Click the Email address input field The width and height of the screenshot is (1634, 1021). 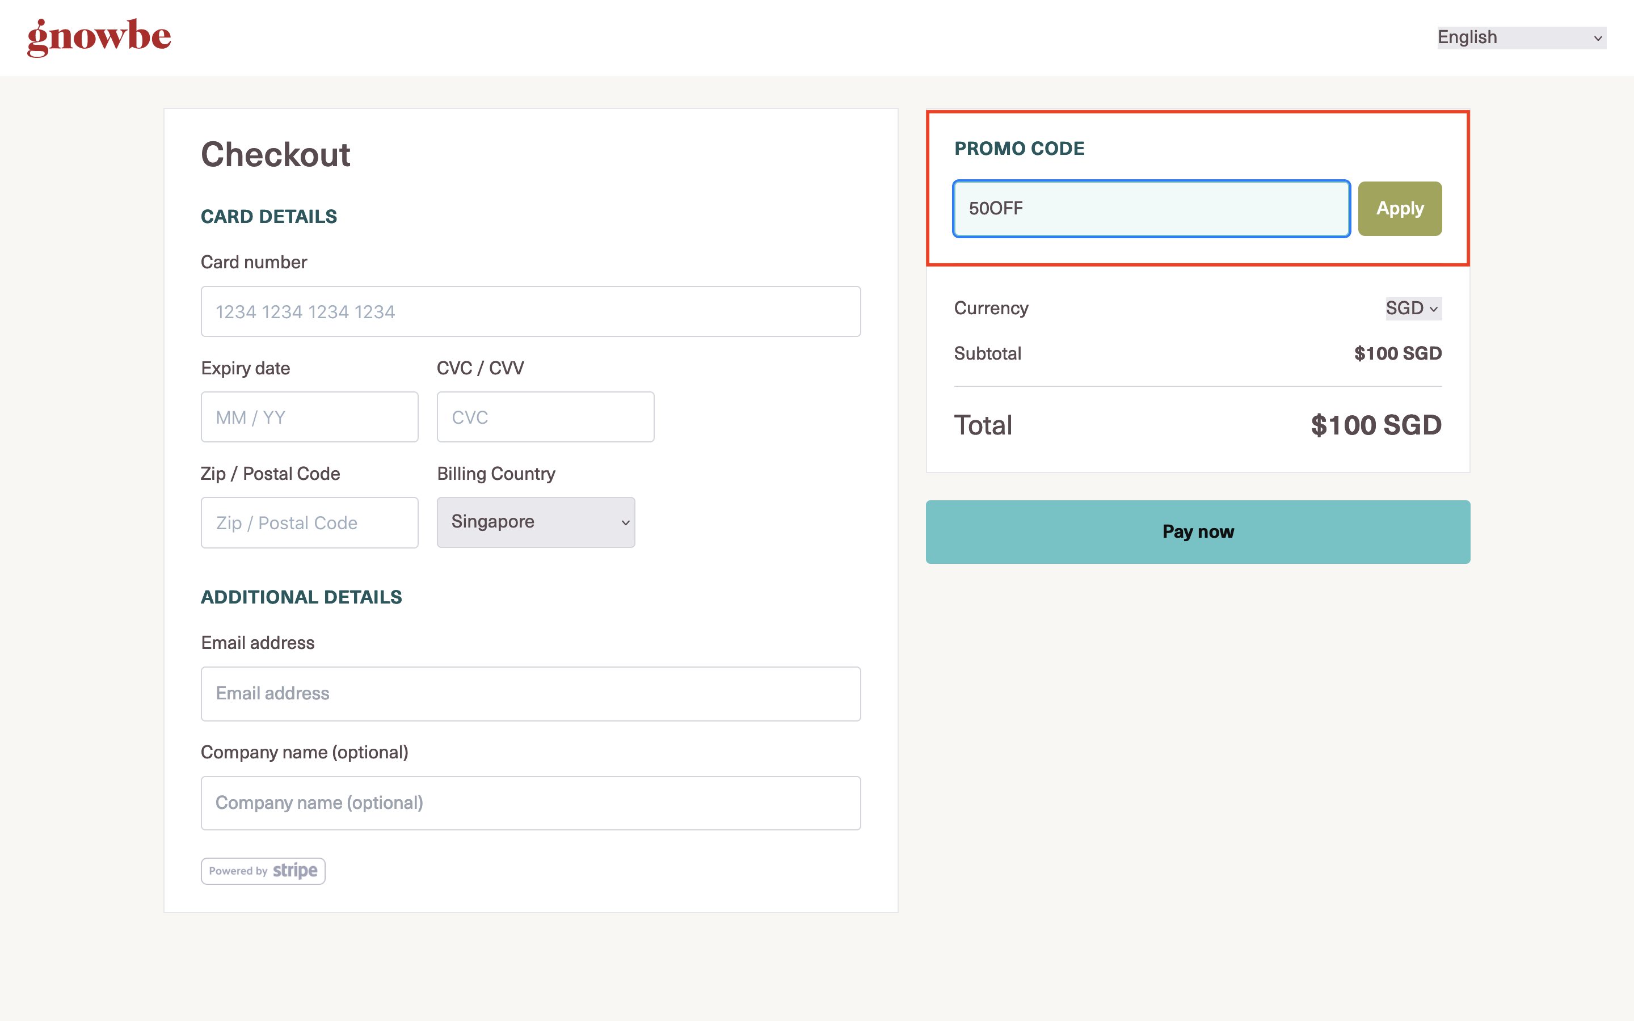[x=530, y=694]
